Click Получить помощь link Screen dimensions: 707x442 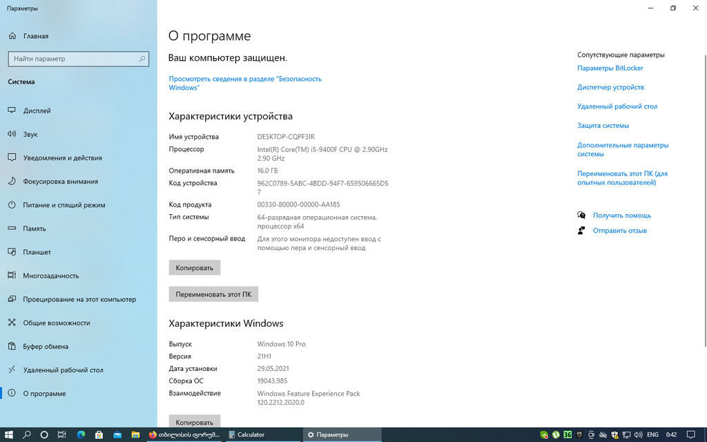[x=622, y=215]
